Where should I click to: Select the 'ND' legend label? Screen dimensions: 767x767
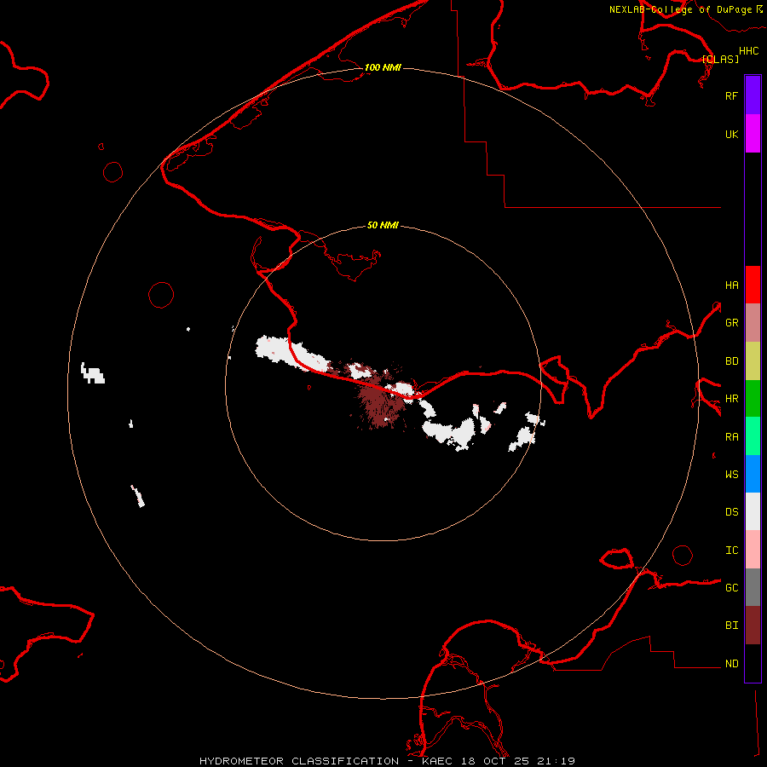[x=731, y=664]
